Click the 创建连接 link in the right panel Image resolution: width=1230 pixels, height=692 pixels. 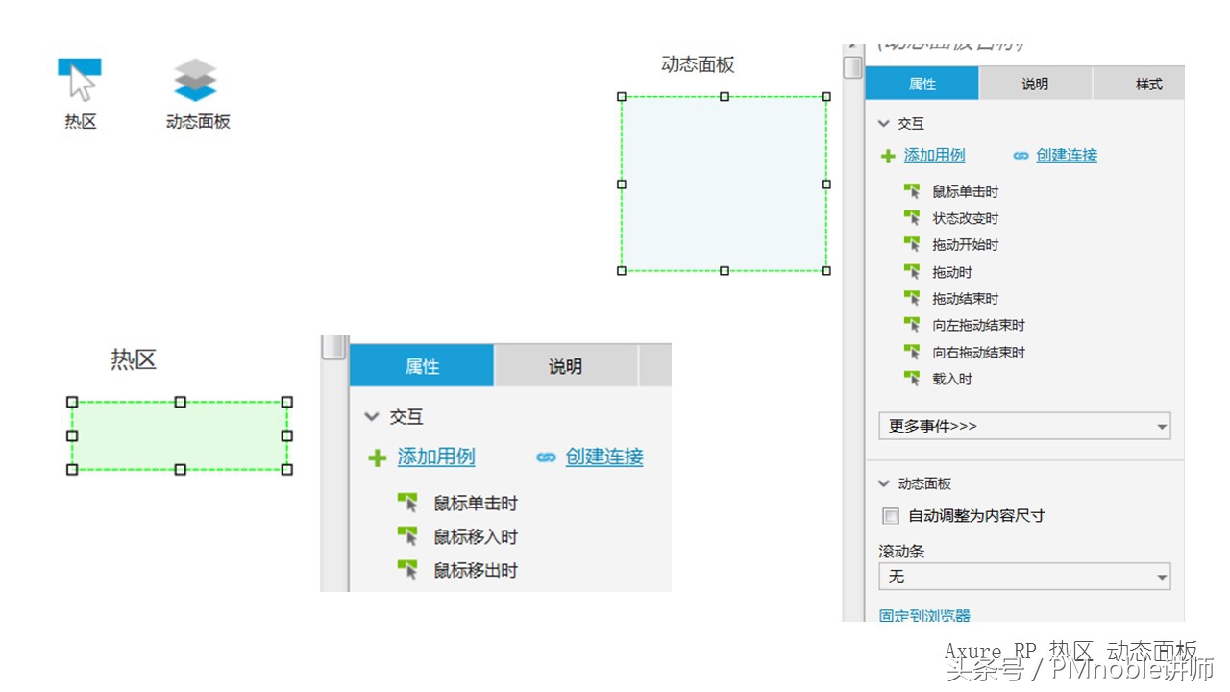tap(1068, 155)
